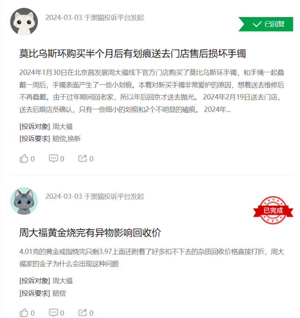Share the 莫比乌斯环 bracelet complaint
Screen dimensions: 300x318
click(86, 159)
